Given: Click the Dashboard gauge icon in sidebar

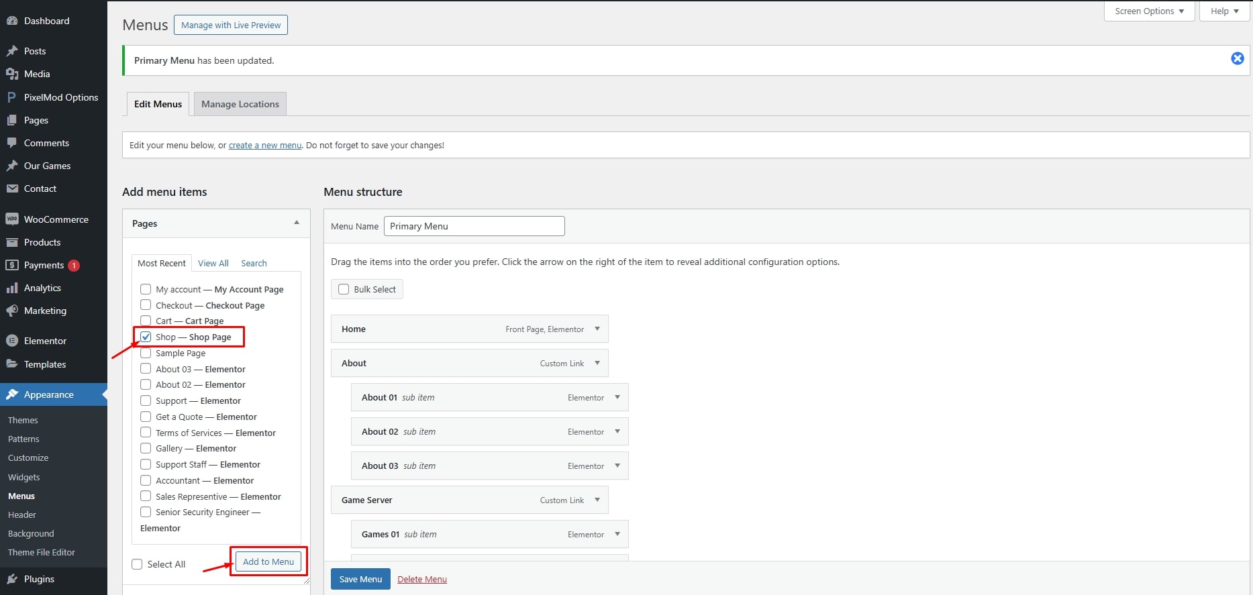Looking at the screenshot, I should (x=12, y=21).
